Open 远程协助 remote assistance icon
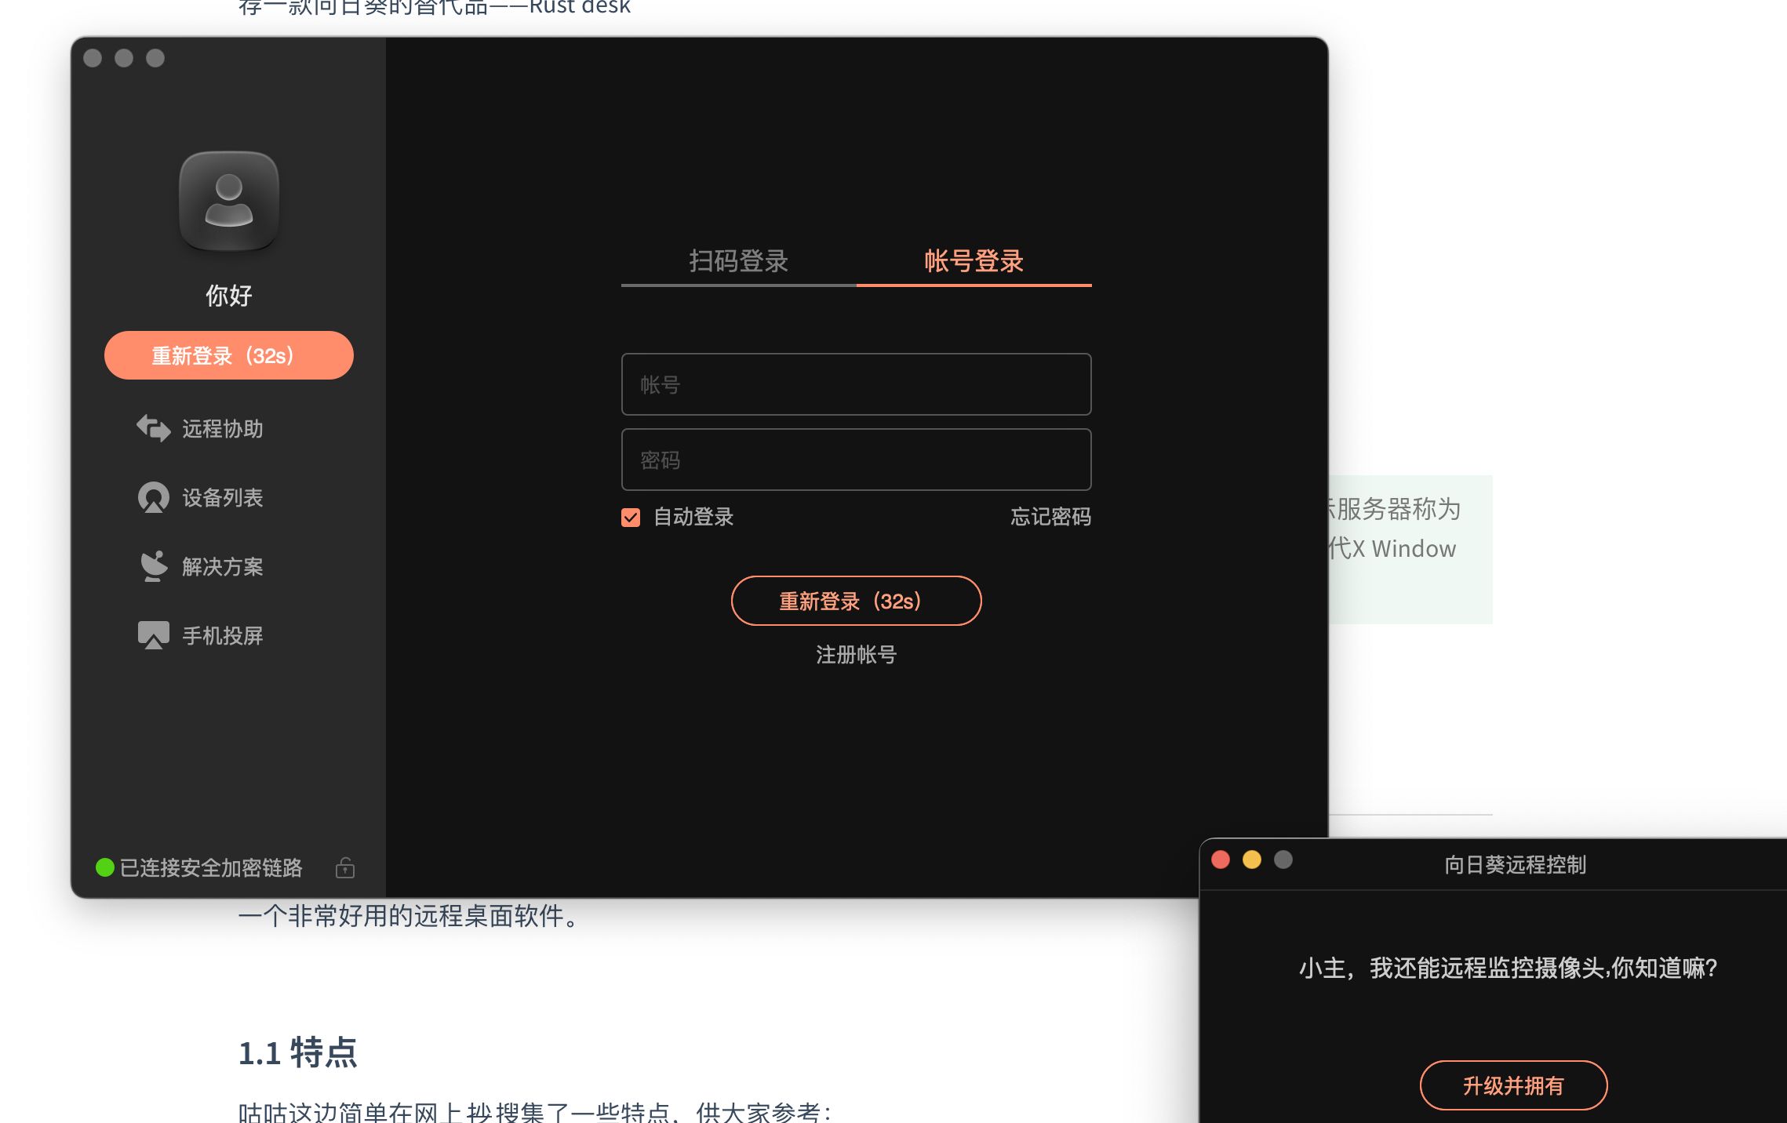Image resolution: width=1787 pixels, height=1123 pixels. coord(153,428)
